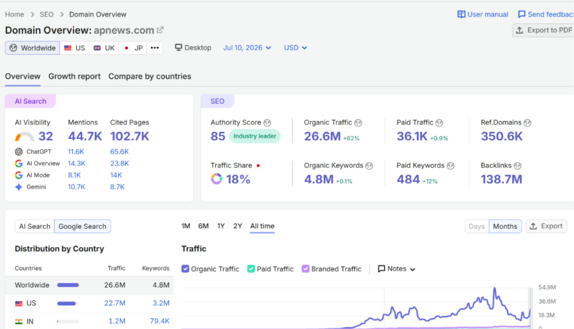Toggle the Paid Traffic checkbox
This screenshot has height=329, width=574.
[x=251, y=269]
